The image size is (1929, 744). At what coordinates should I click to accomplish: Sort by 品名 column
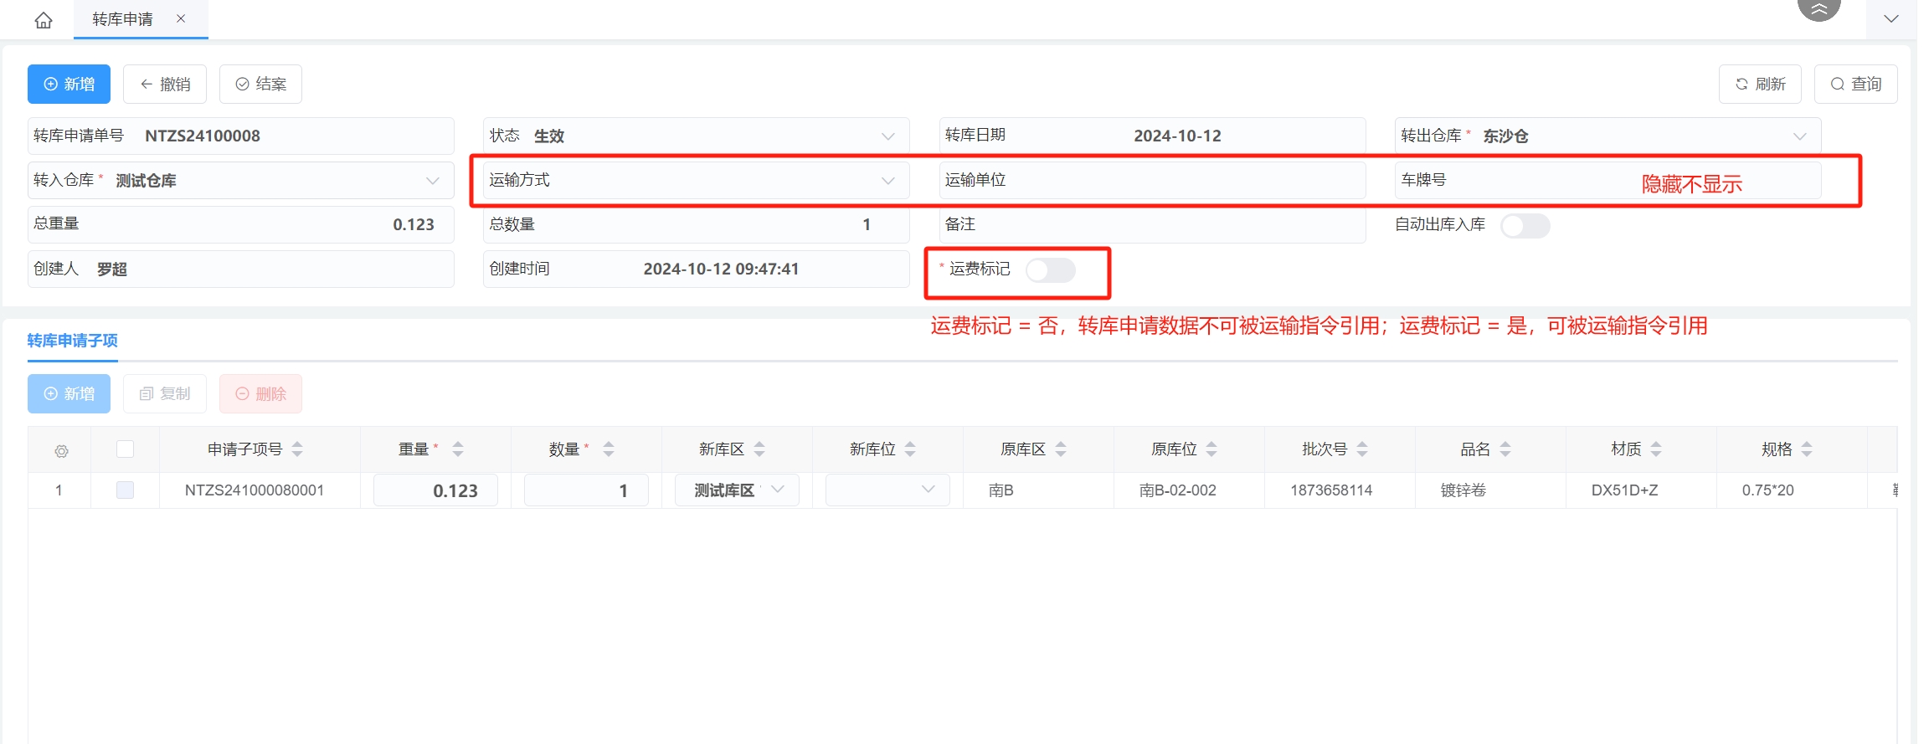[1505, 449]
